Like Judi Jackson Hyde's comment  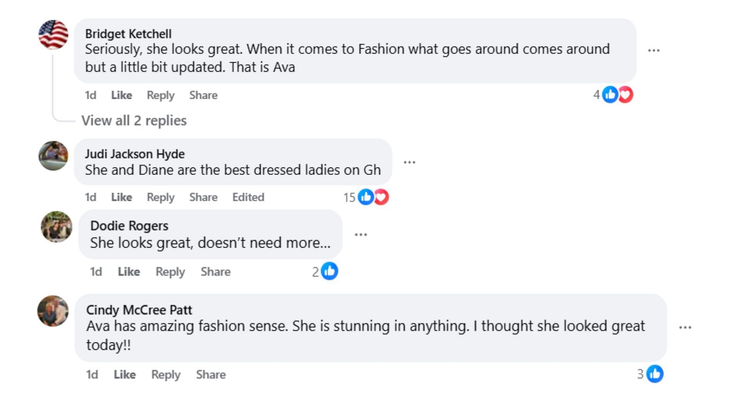(x=122, y=197)
